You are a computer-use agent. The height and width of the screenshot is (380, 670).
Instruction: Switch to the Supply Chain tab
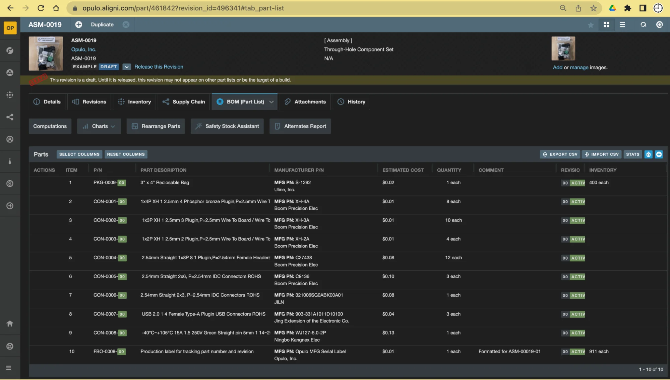coord(184,102)
